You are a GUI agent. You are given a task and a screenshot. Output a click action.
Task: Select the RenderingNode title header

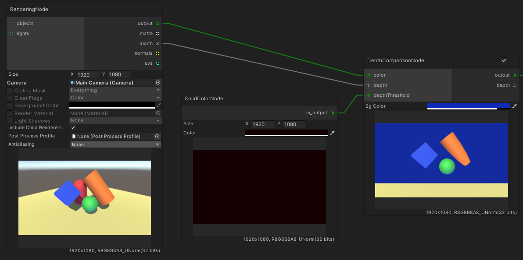pyautogui.click(x=29, y=9)
